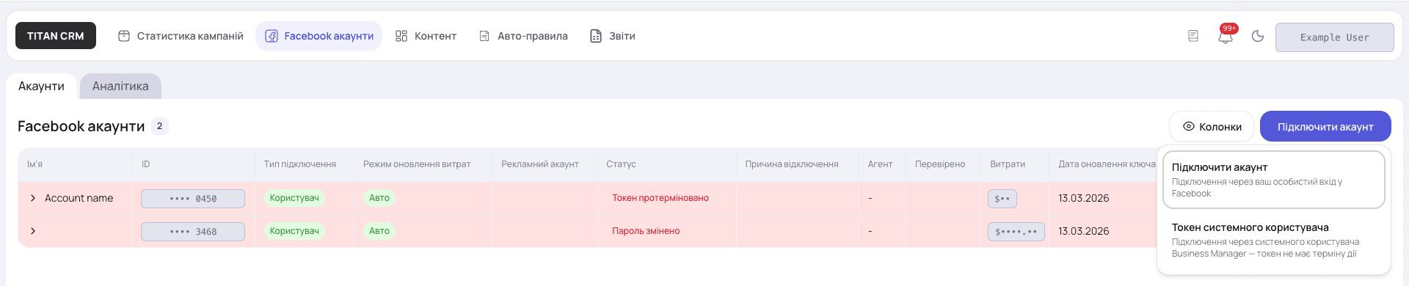This screenshot has height=286, width=1409.
Task: Click the Facebook акаунти heading
Action: point(81,126)
